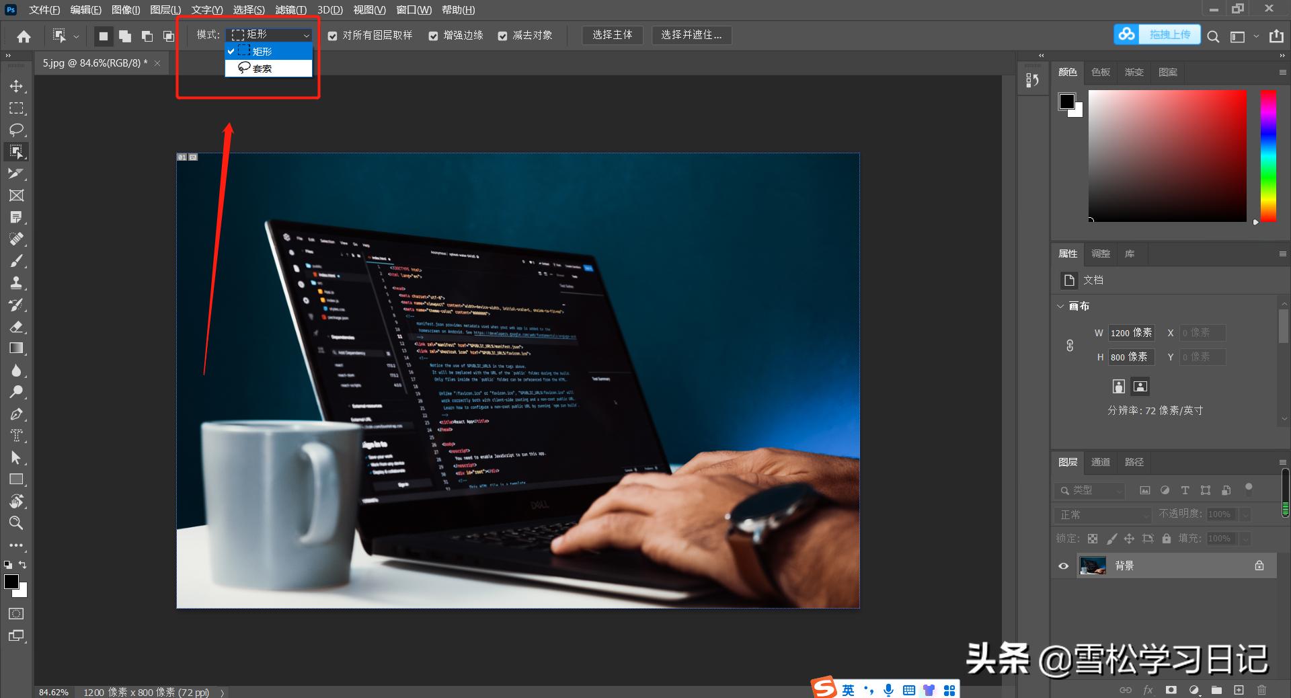Toggle Enhance Edge checkbox
1291x698 pixels.
click(433, 36)
